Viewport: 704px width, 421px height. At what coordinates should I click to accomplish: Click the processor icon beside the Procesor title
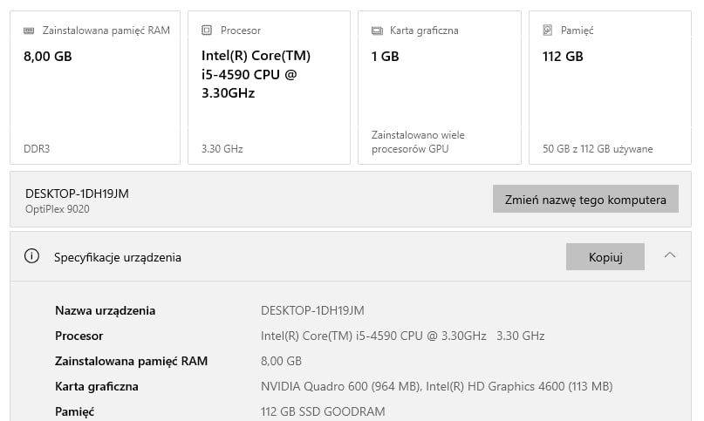point(207,31)
